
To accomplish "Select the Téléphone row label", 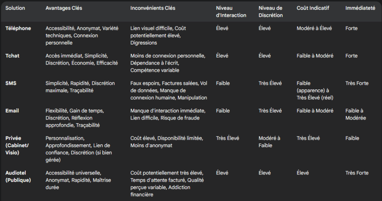I will click(x=18, y=28).
